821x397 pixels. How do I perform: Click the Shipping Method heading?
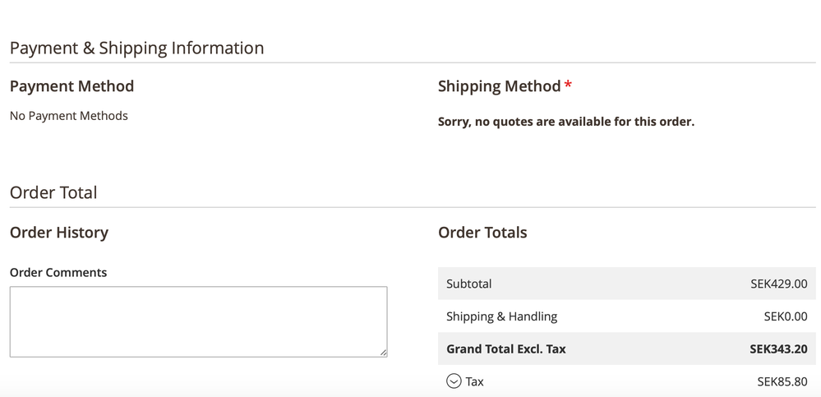[499, 86]
